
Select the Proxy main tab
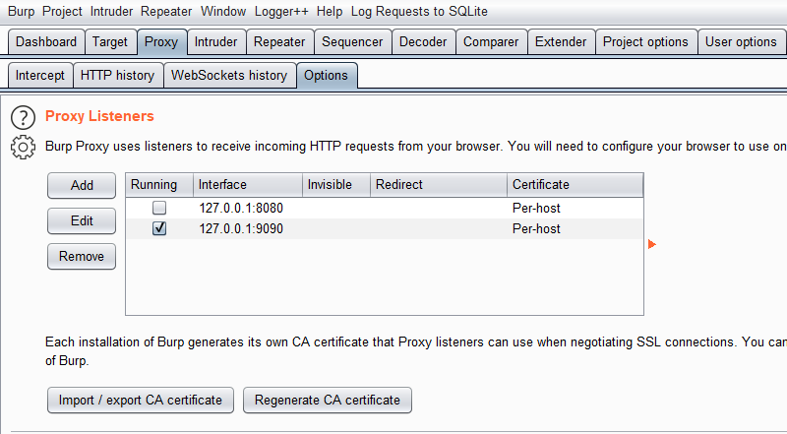161,41
